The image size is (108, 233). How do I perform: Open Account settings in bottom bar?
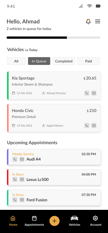tap(96, 221)
